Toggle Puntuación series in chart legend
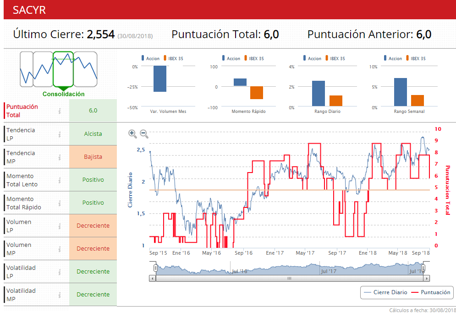The image size is (456, 313). (x=431, y=292)
